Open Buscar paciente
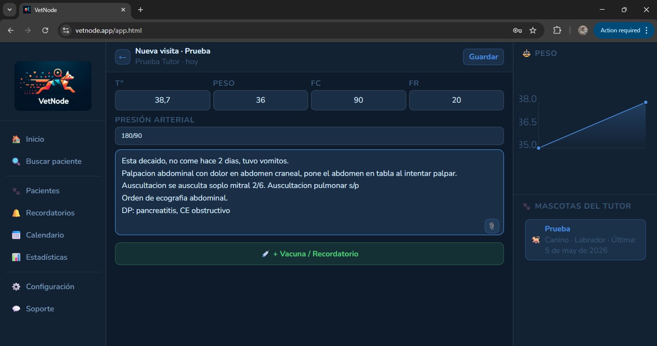The width and height of the screenshot is (657, 346). coord(53,161)
